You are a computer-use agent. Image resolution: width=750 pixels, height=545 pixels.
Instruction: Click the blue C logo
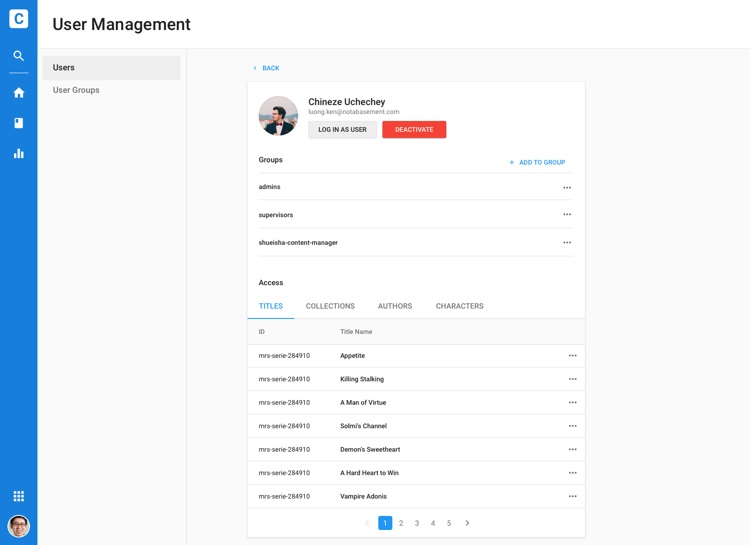(19, 19)
